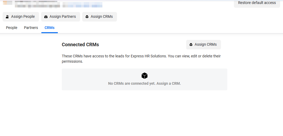The height and width of the screenshot is (136, 283).
Task: Click the "No CRMs are connected yet" message
Action: (144, 84)
